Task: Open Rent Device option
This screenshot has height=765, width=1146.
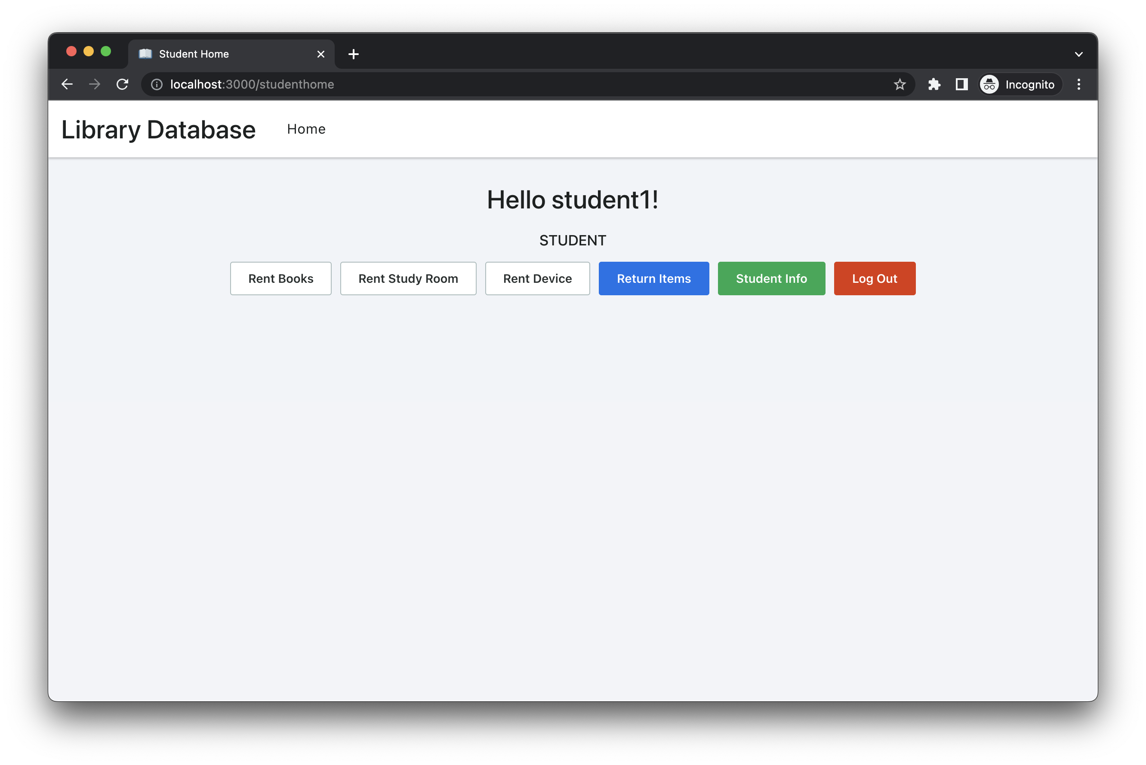Action: (x=537, y=278)
